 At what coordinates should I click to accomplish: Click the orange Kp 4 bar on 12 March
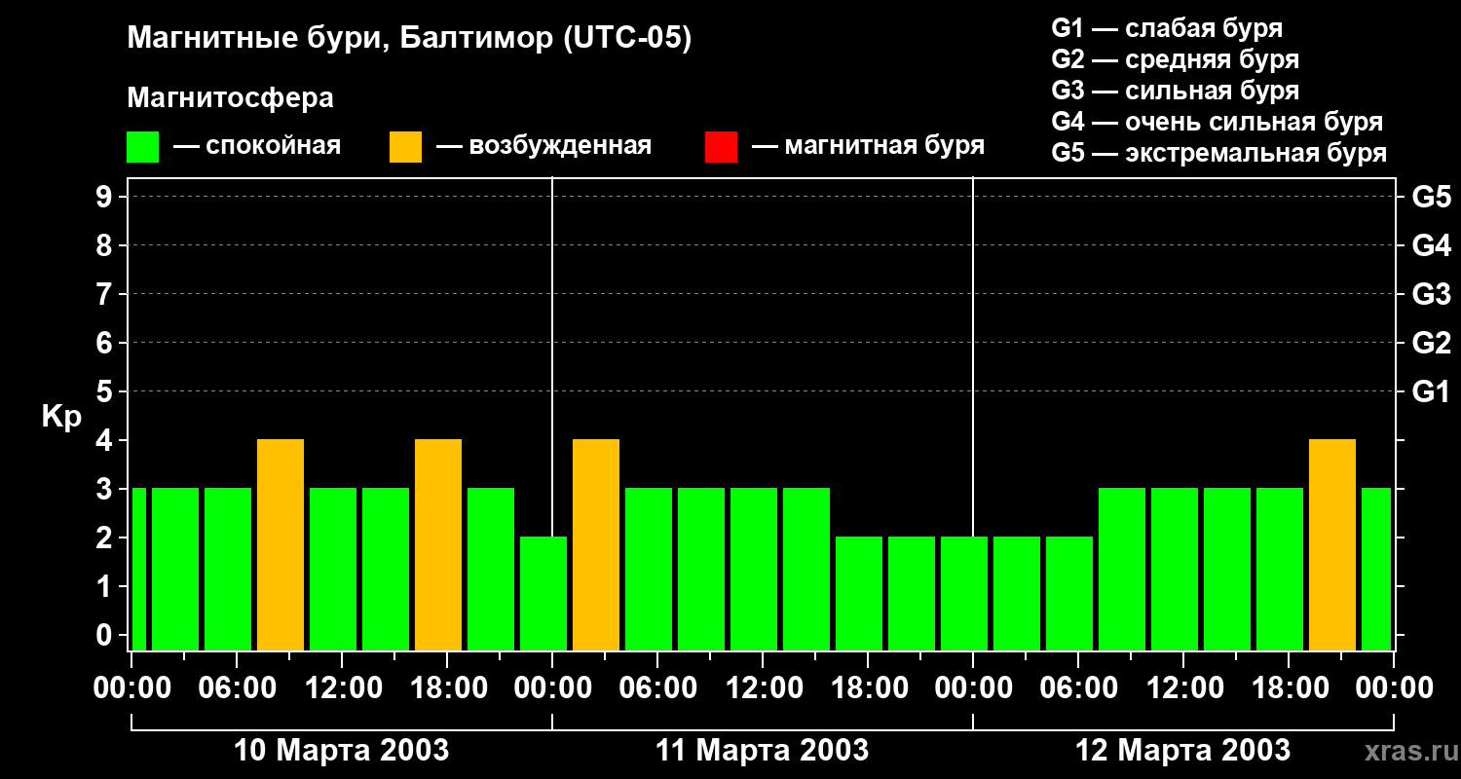1332,544
